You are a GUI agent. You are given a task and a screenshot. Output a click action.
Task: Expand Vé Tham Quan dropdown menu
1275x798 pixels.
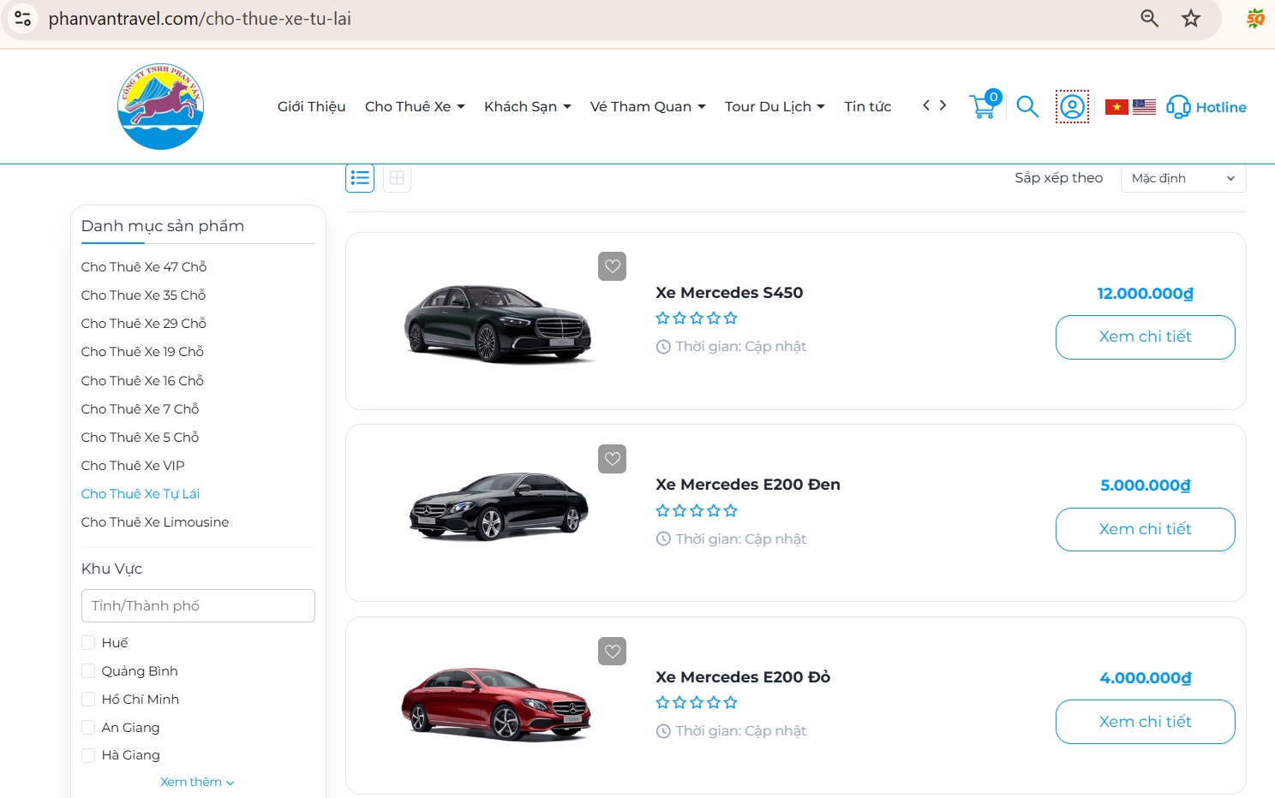(648, 106)
